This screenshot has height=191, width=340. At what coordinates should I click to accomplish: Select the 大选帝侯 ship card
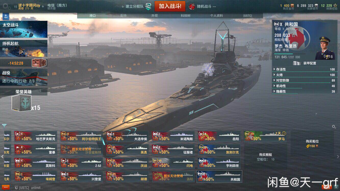click(x=128, y=137)
